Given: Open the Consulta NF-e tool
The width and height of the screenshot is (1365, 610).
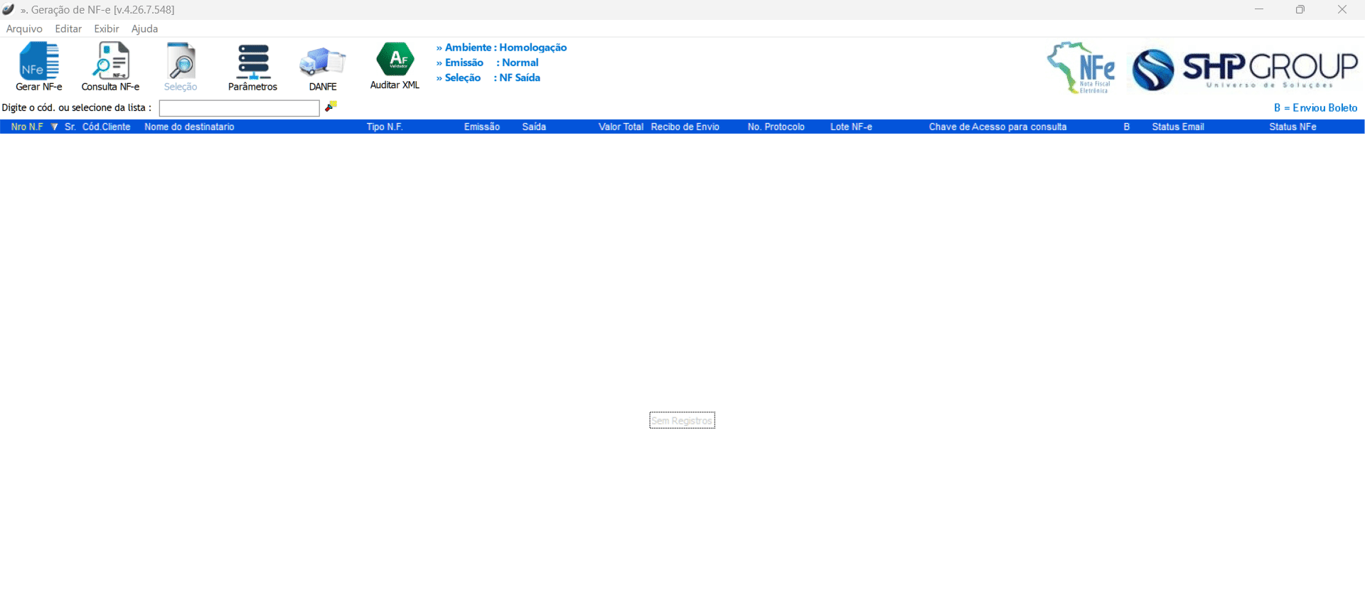Looking at the screenshot, I should [x=110, y=62].
